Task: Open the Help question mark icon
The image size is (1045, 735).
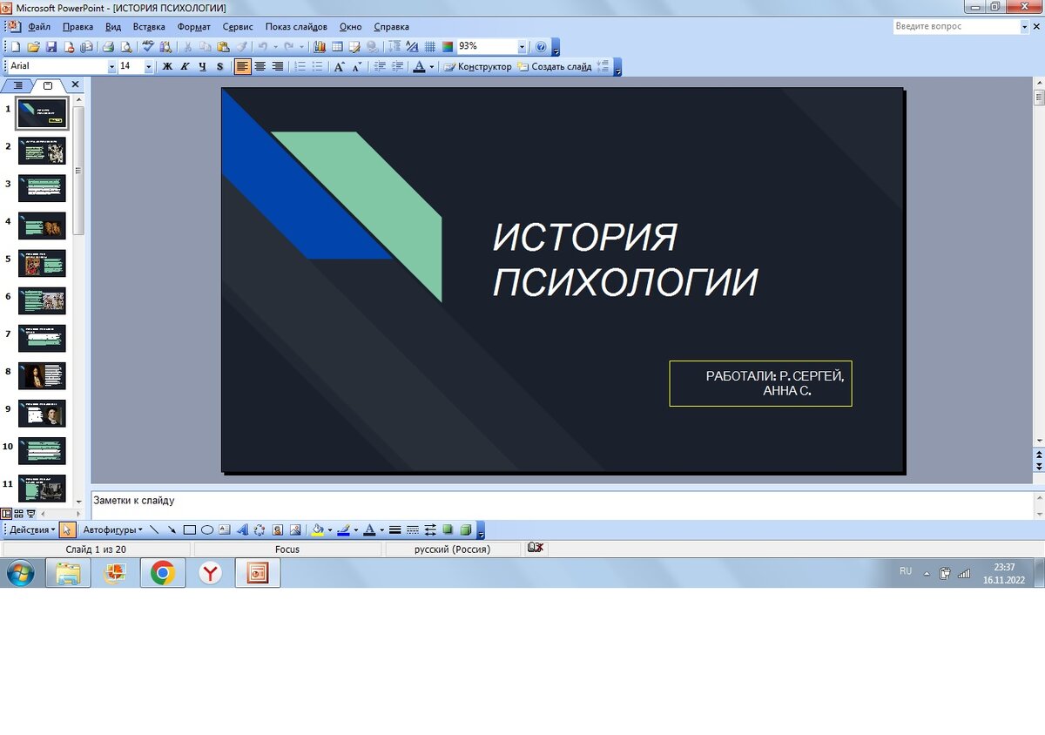Action: [x=541, y=47]
